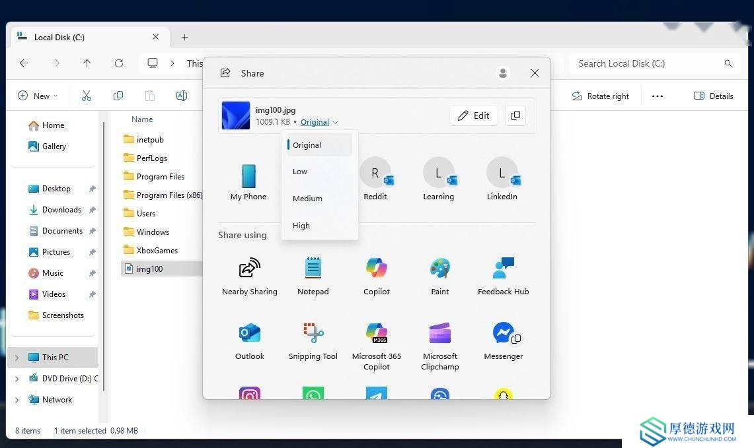Close the Share dialog
Image resolution: width=754 pixels, height=448 pixels.
pos(535,73)
